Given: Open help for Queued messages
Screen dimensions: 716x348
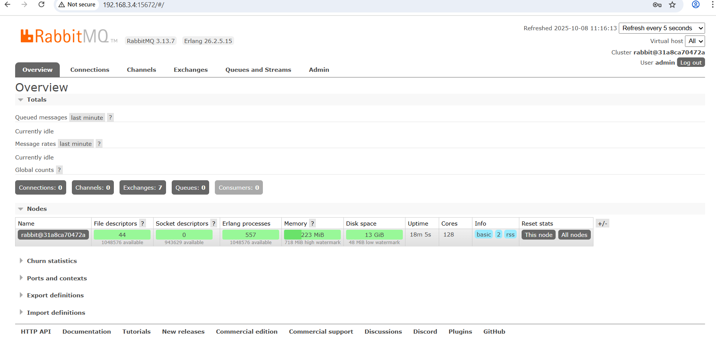Looking at the screenshot, I should [110, 118].
